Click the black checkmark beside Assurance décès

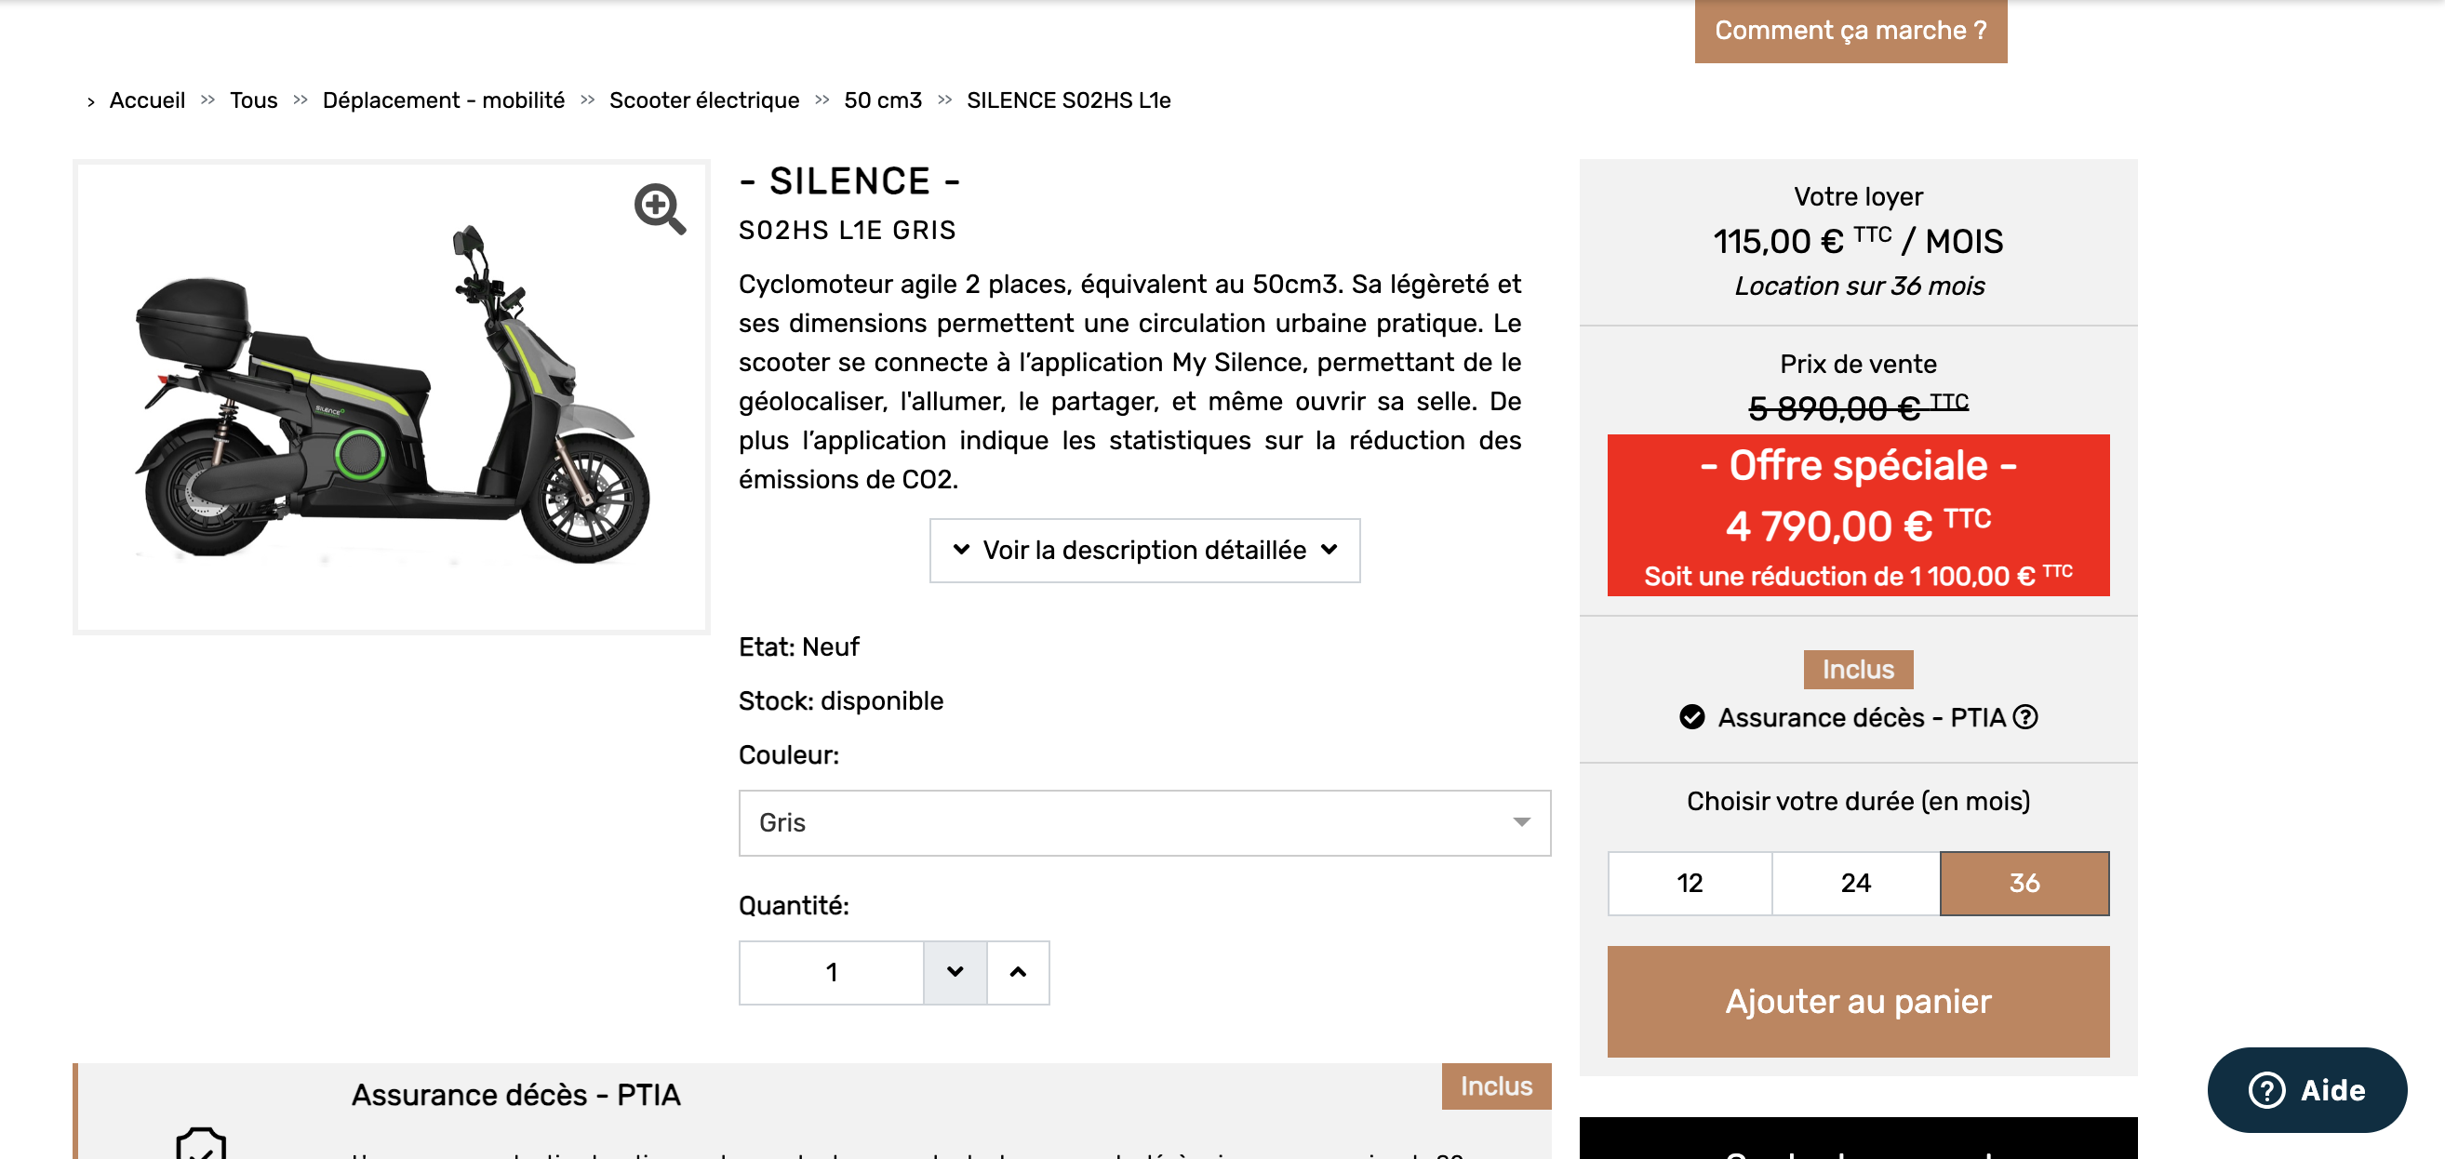point(1691,716)
